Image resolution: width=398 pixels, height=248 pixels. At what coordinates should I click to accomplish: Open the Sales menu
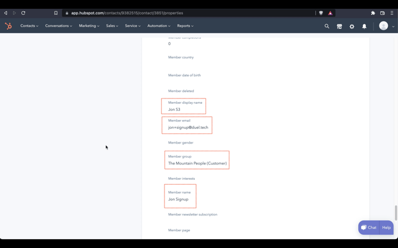click(x=112, y=26)
